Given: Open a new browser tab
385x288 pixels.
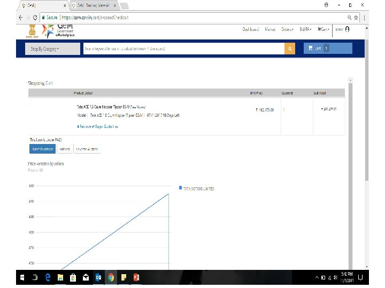Looking at the screenshot, I should coord(125,6).
